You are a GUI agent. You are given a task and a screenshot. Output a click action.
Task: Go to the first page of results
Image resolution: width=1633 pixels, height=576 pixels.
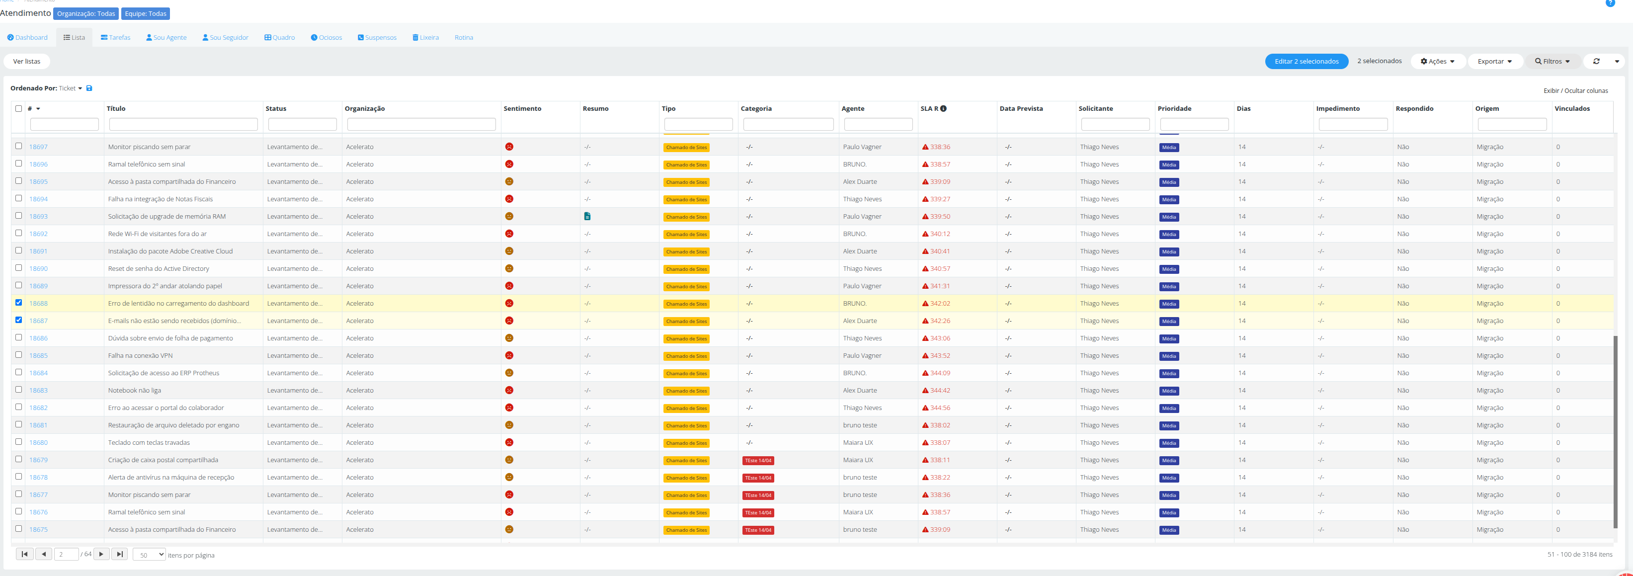25,554
